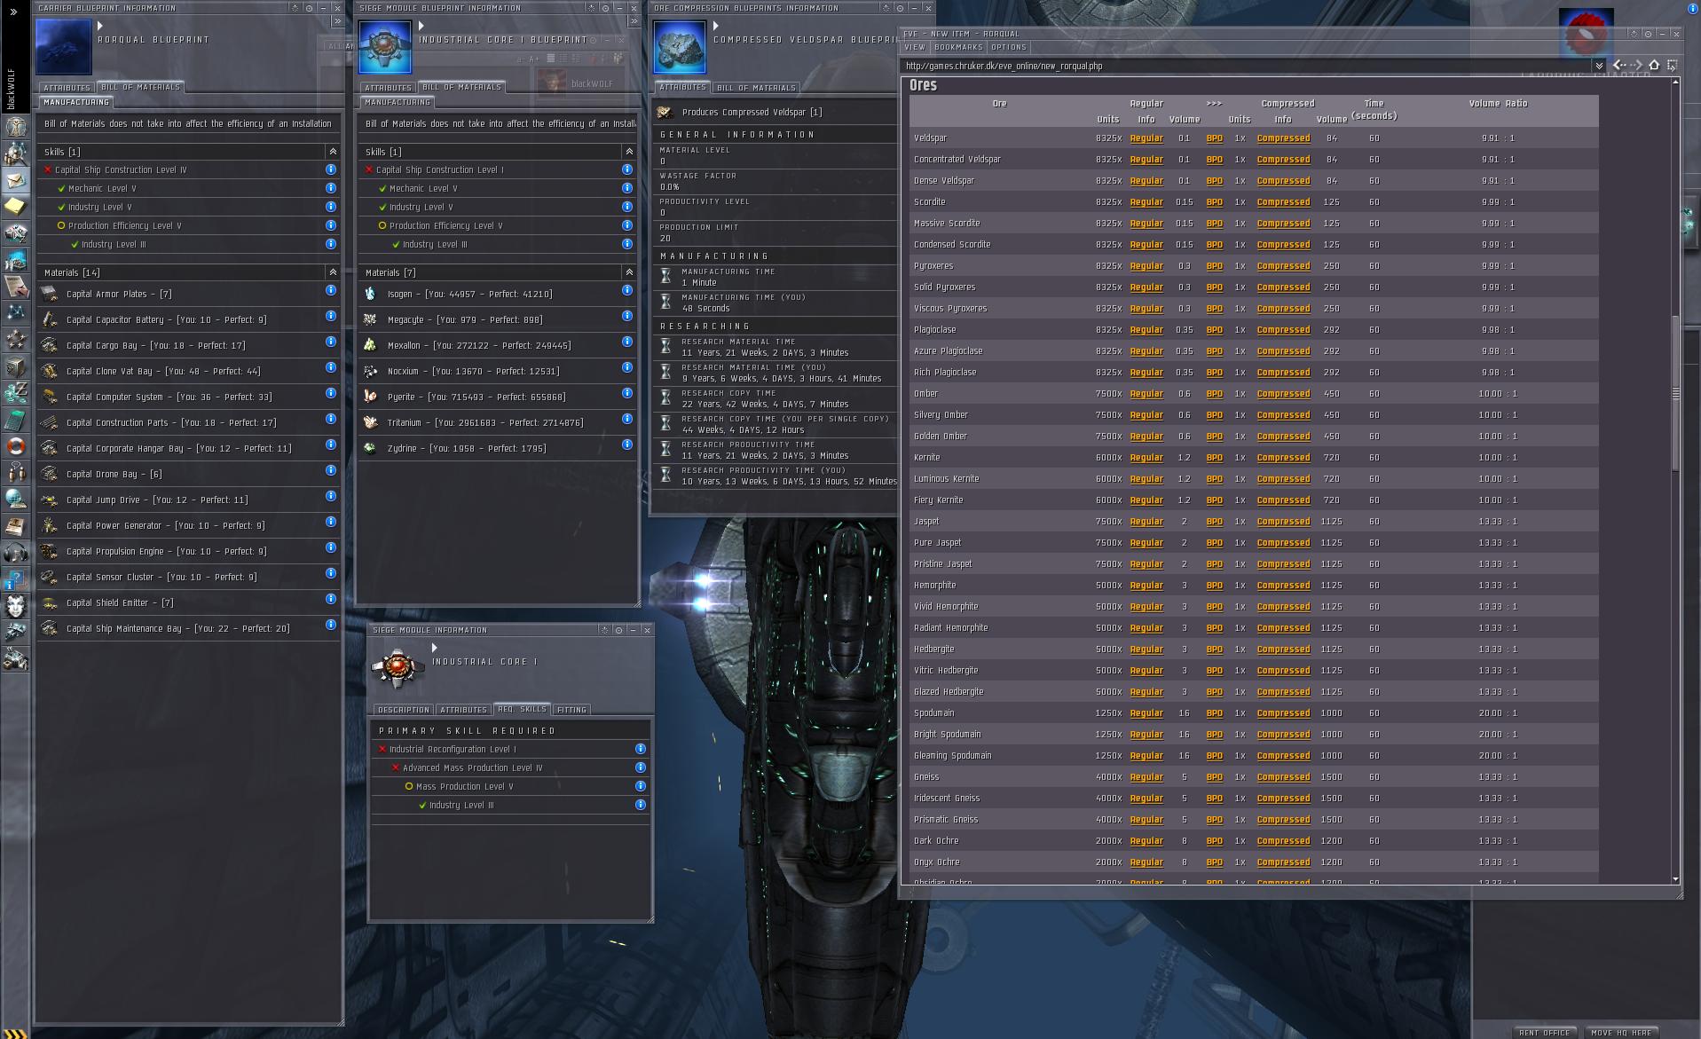Image resolution: width=1701 pixels, height=1039 pixels.
Task: Open the Description tab for Industrial Core I
Action: 404,710
